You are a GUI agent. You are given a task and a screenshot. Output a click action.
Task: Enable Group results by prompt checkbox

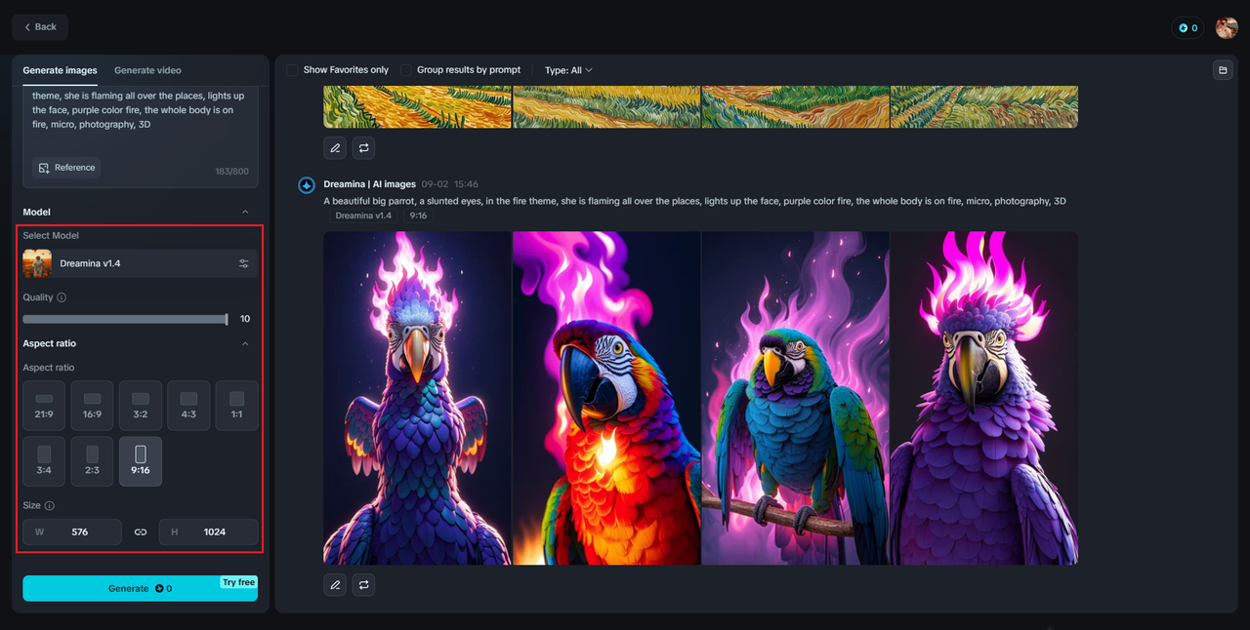point(406,70)
